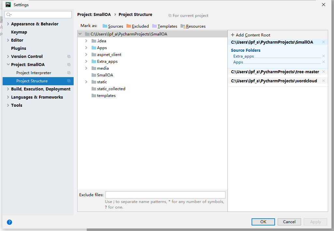Screen dimensions: 334x231
Task: Mark selected folder as Resources
Action: click(x=193, y=26)
